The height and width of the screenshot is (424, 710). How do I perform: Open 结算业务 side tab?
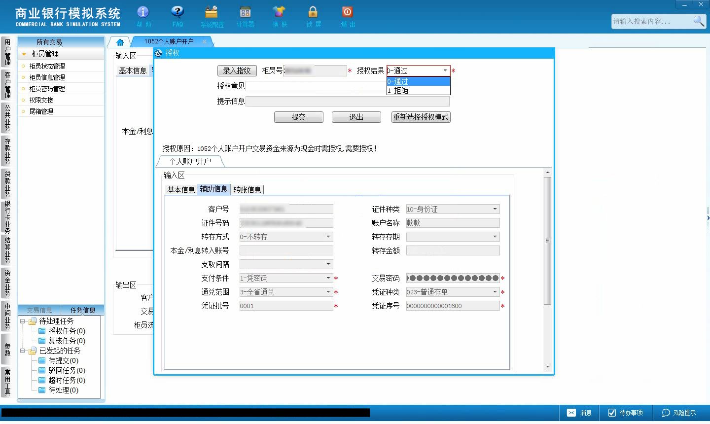[7, 250]
